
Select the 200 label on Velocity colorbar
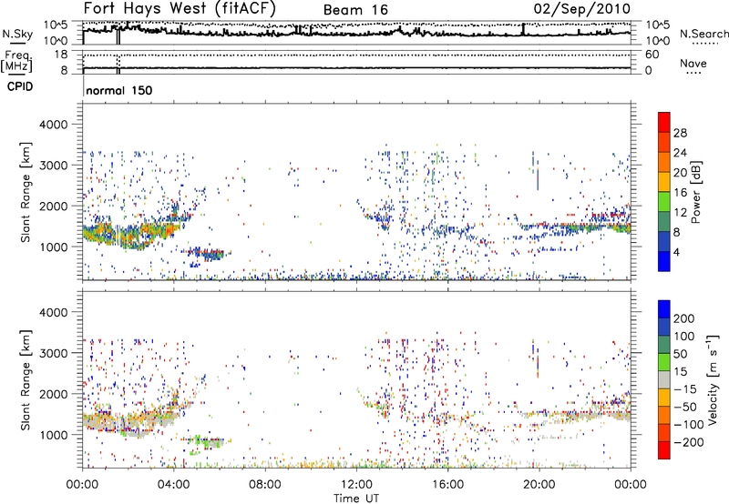tap(684, 318)
